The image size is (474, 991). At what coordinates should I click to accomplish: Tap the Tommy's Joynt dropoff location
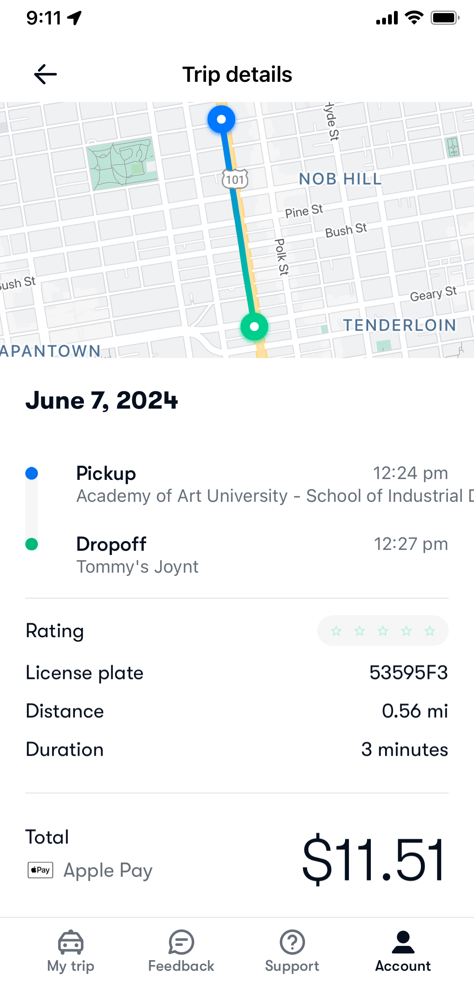[x=137, y=567]
